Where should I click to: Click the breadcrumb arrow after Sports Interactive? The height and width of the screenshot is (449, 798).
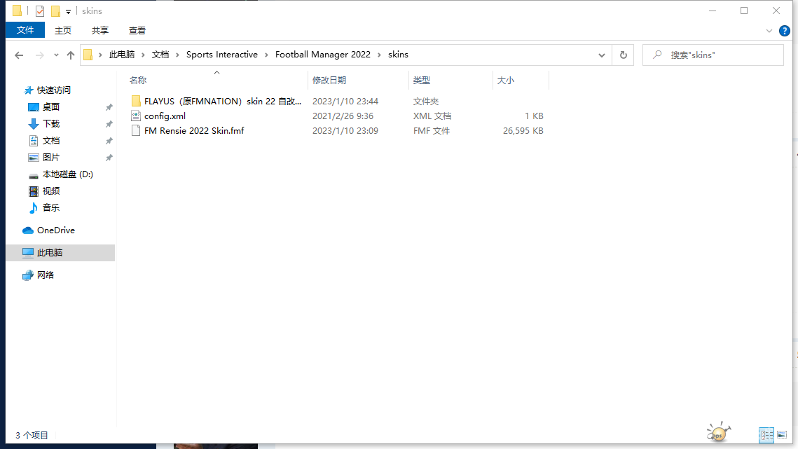[x=266, y=55]
